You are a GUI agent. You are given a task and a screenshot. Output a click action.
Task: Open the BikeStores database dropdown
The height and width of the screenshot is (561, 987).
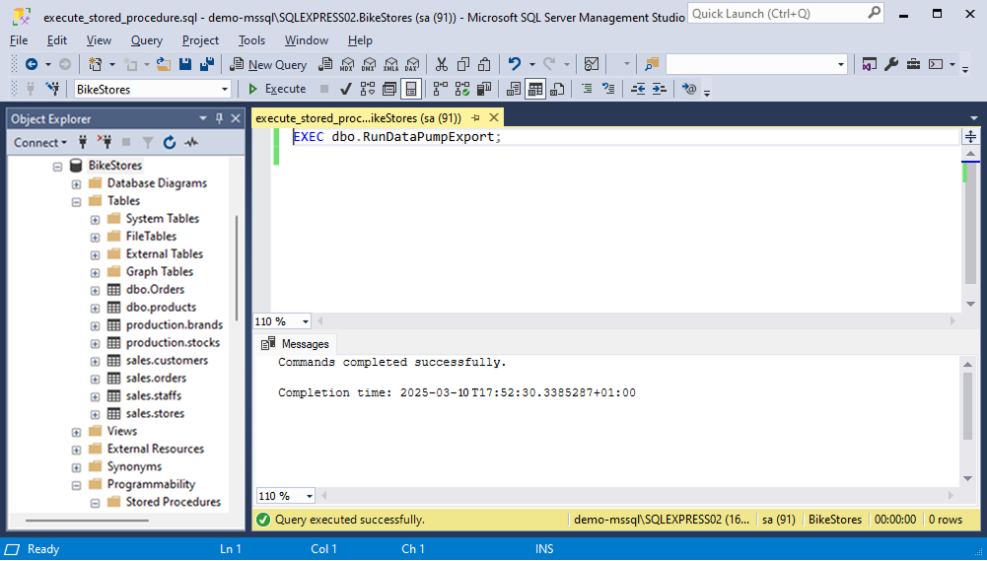click(x=225, y=90)
